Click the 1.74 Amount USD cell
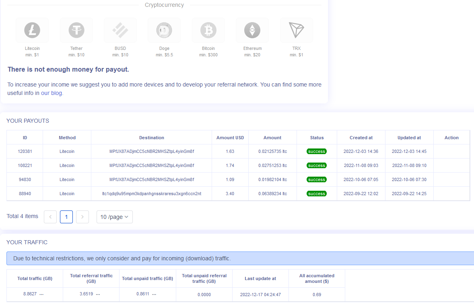The width and height of the screenshot is (474, 305). point(230,166)
